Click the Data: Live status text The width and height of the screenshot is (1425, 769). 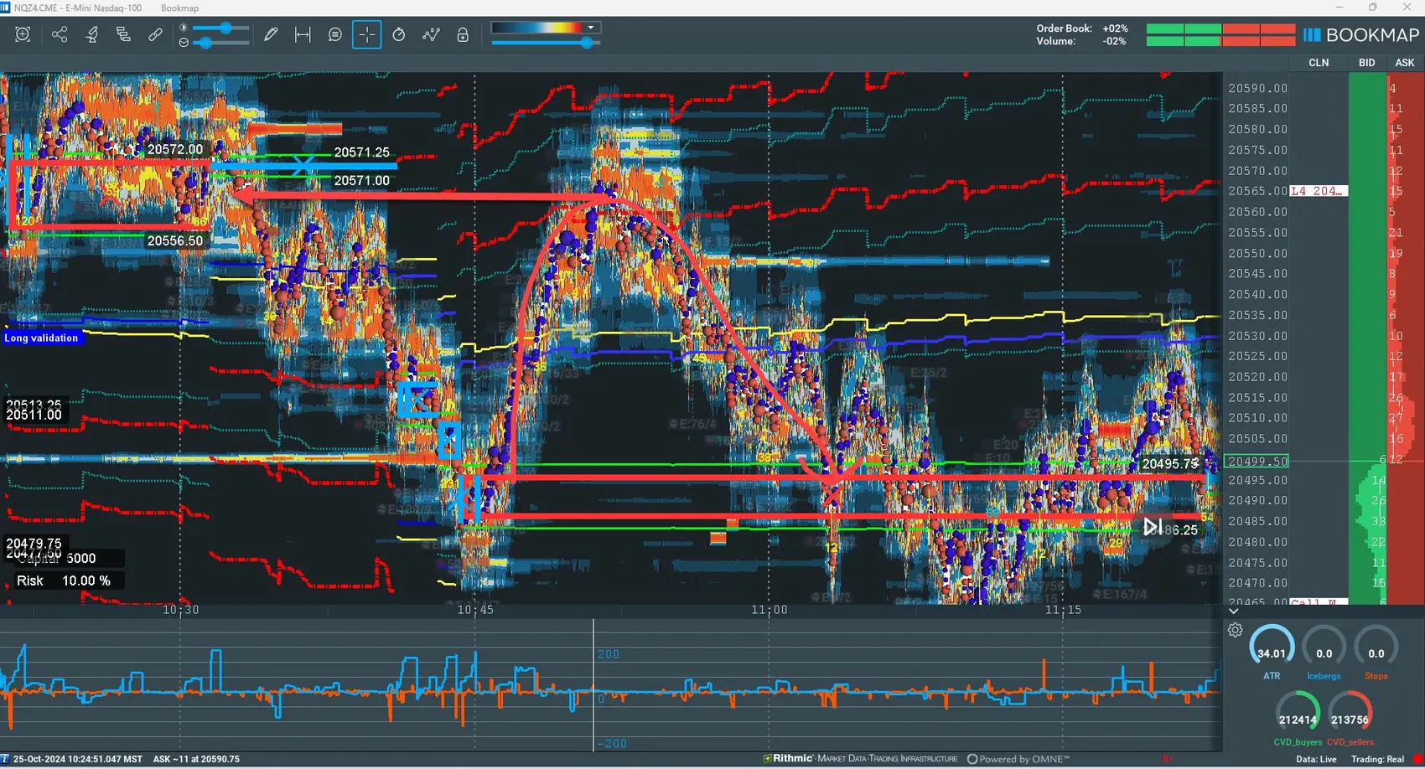(x=1316, y=759)
